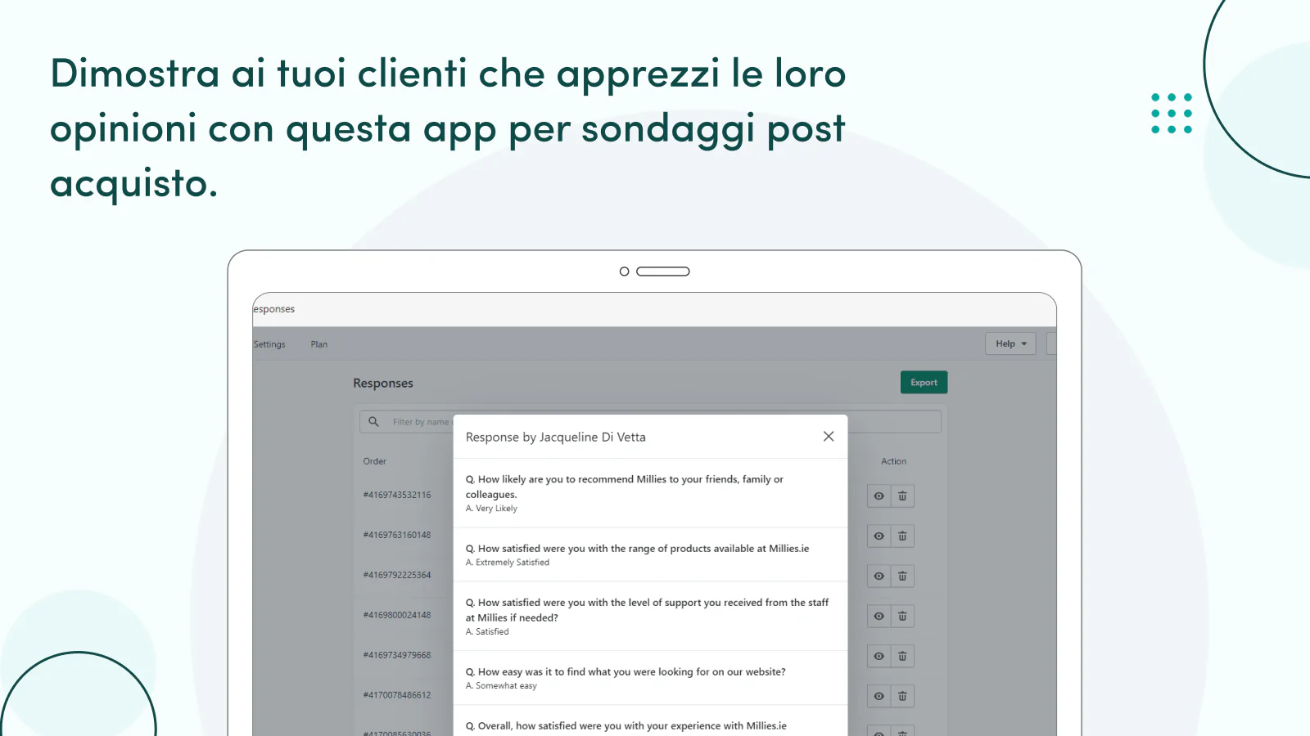Switch to the Plan tab
This screenshot has width=1310, height=736.
[x=319, y=344]
